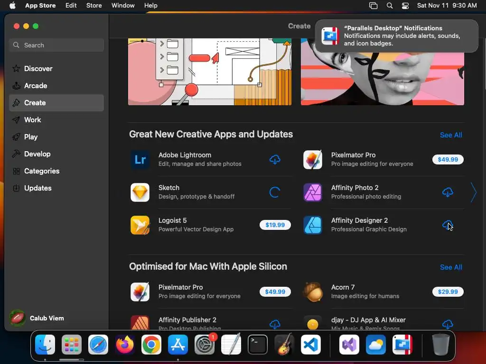
Task: Select Create in the sidebar
Action: (x=56, y=103)
